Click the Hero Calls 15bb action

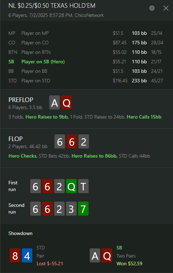[x=144, y=117]
